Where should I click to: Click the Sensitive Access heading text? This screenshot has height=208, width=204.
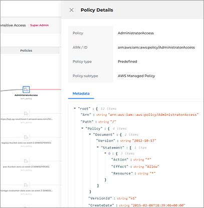tap(13, 25)
